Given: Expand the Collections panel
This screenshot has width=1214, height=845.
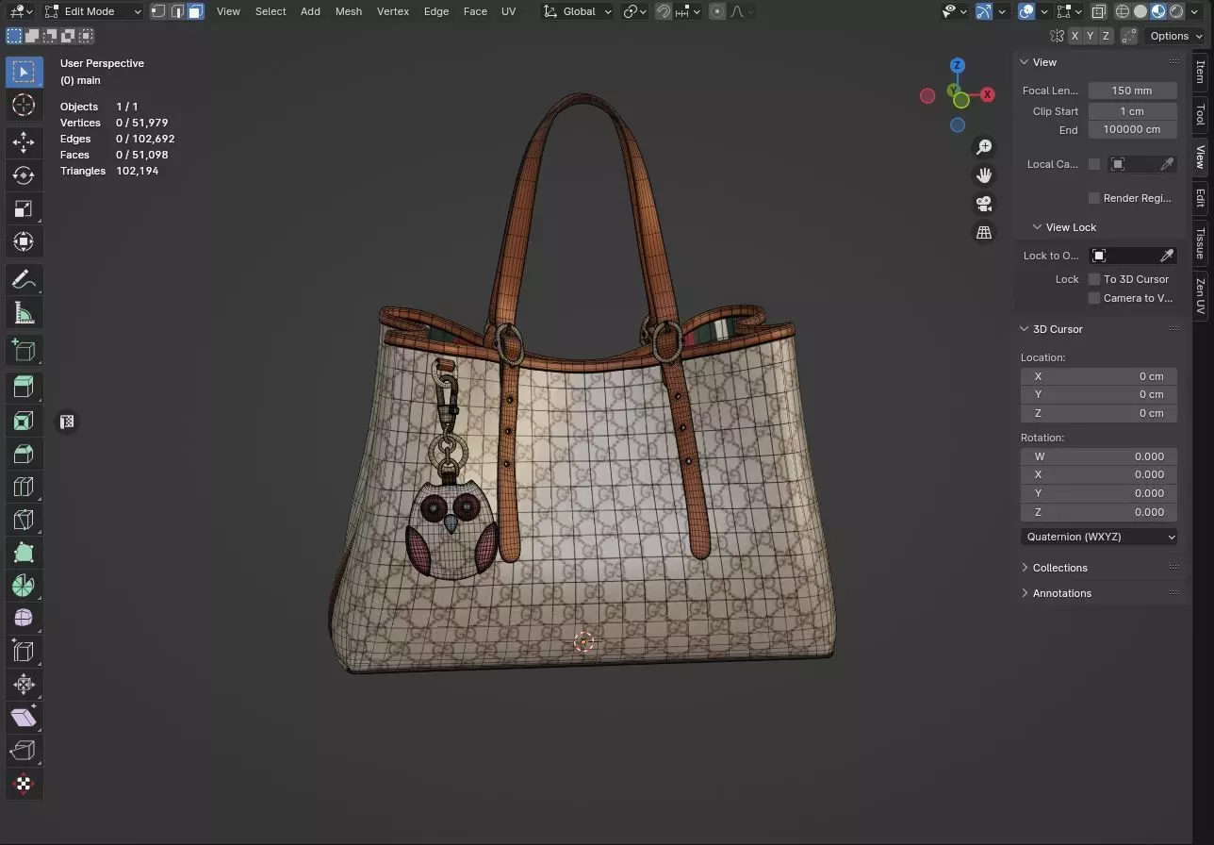Looking at the screenshot, I should click(1059, 568).
